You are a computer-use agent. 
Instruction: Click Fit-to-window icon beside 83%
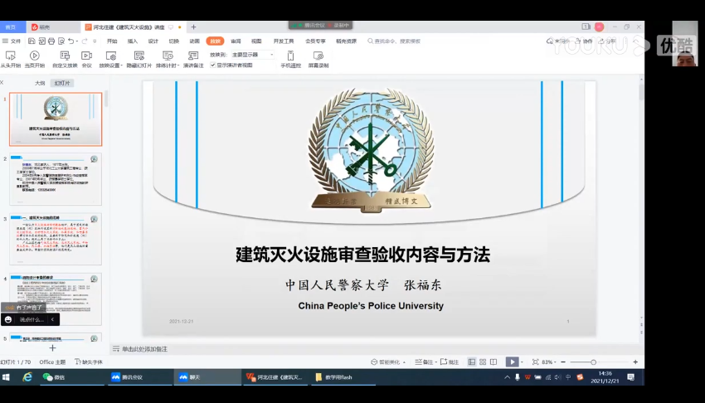click(x=535, y=362)
